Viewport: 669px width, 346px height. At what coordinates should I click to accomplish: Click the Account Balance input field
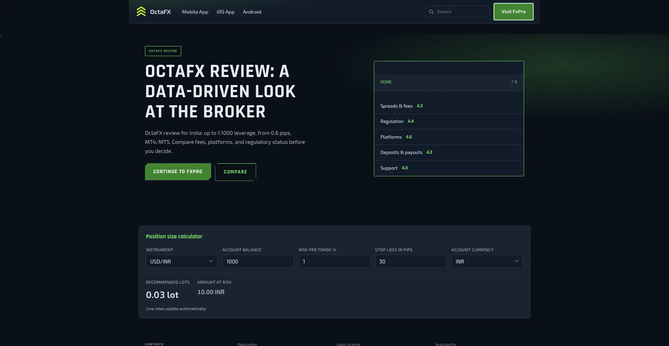(258, 261)
